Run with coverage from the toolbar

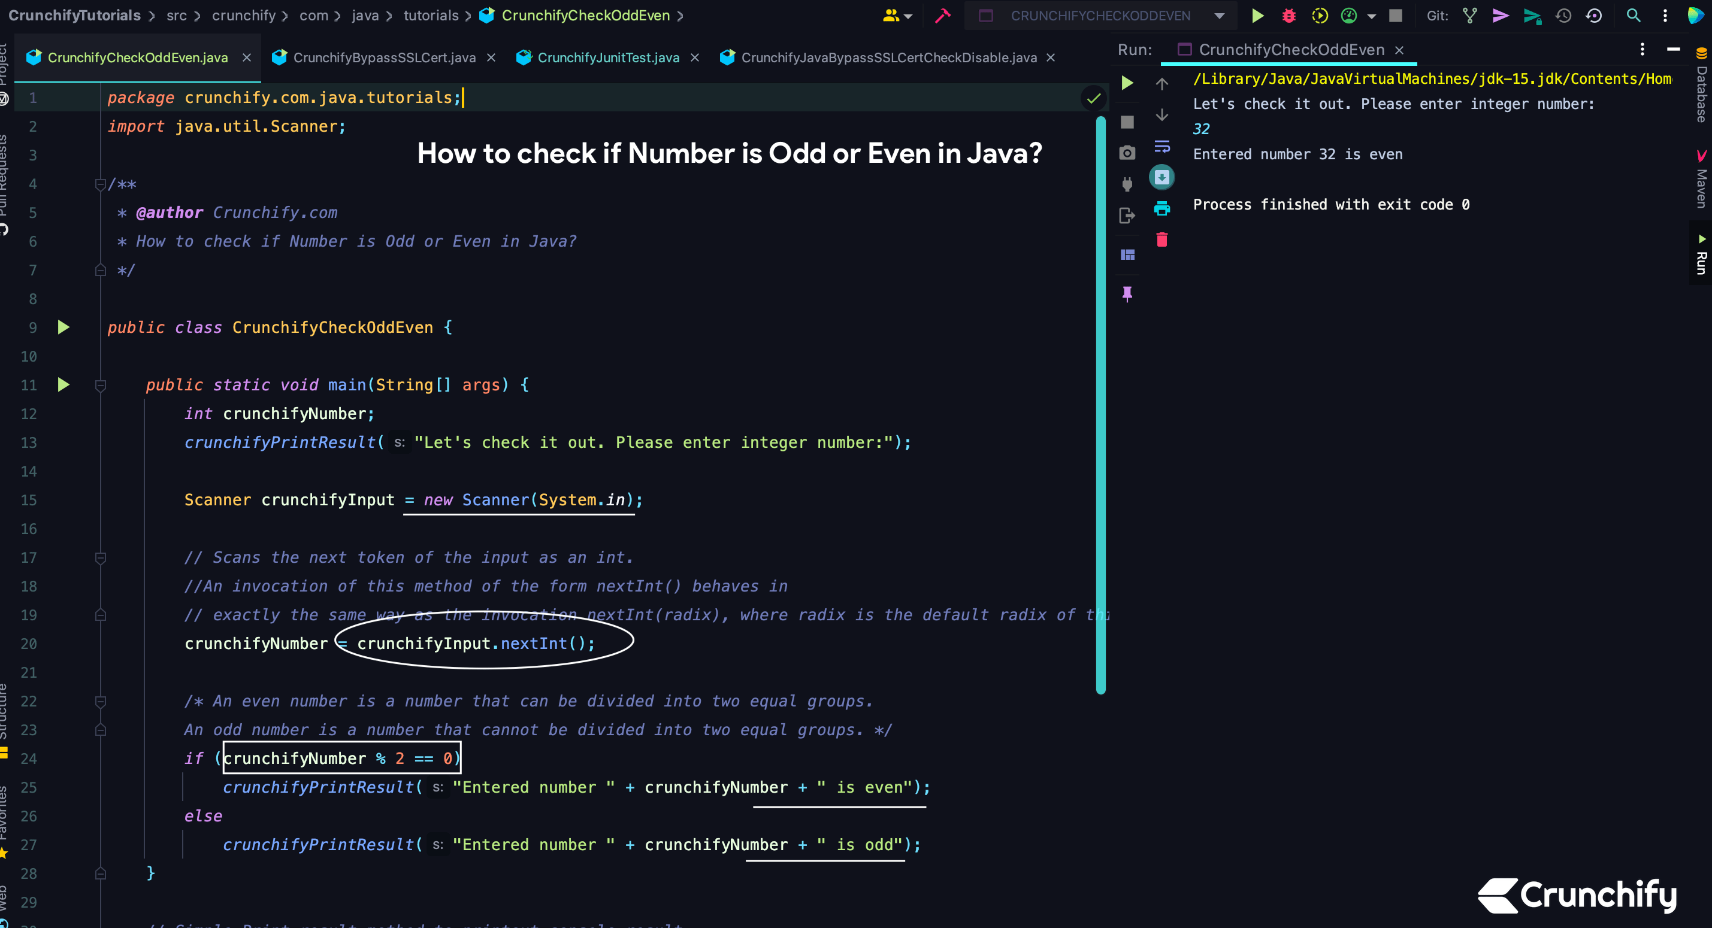point(1320,16)
